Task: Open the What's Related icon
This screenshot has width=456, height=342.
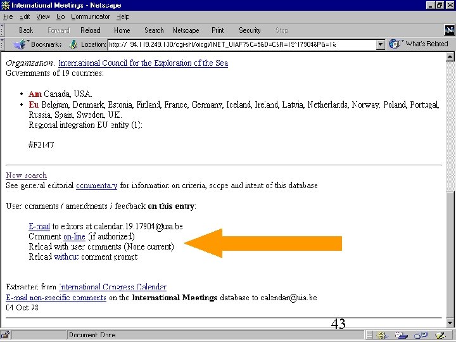Action: (396, 44)
